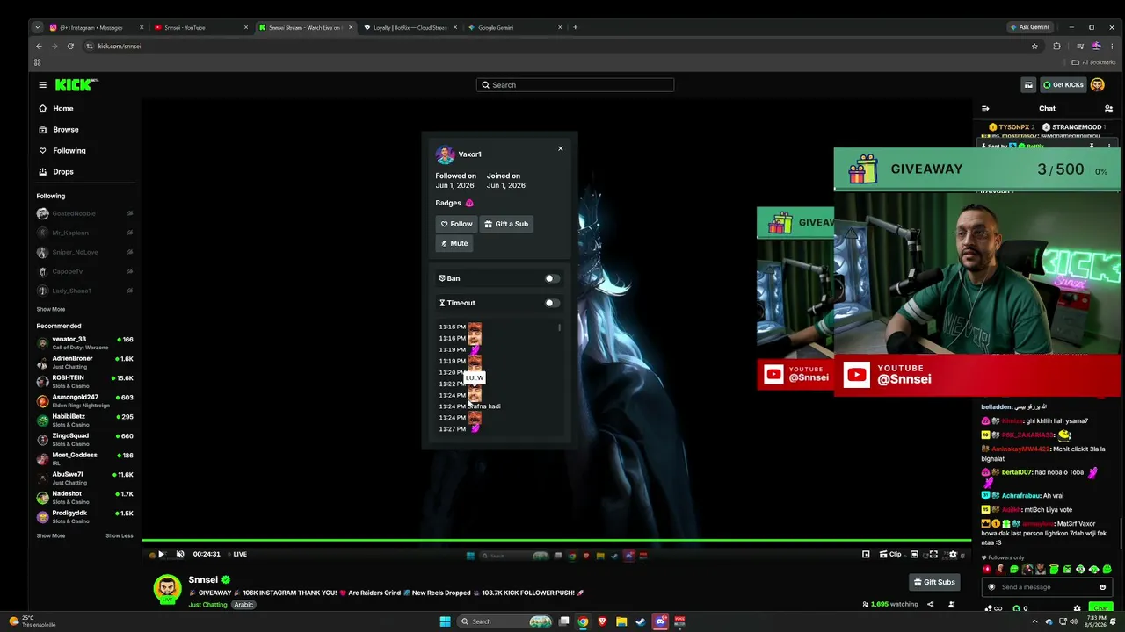The width and height of the screenshot is (1125, 632).
Task: Switch to the Loyalty BotRix tab
Action: tap(410, 27)
